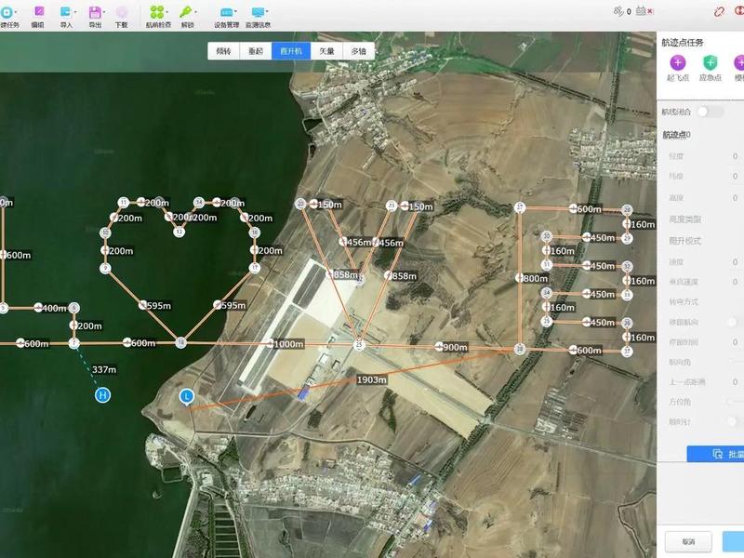Expand the dropdown arrow beside 设备管理
Image resolution: width=744 pixels, height=558 pixels.
[236, 11]
